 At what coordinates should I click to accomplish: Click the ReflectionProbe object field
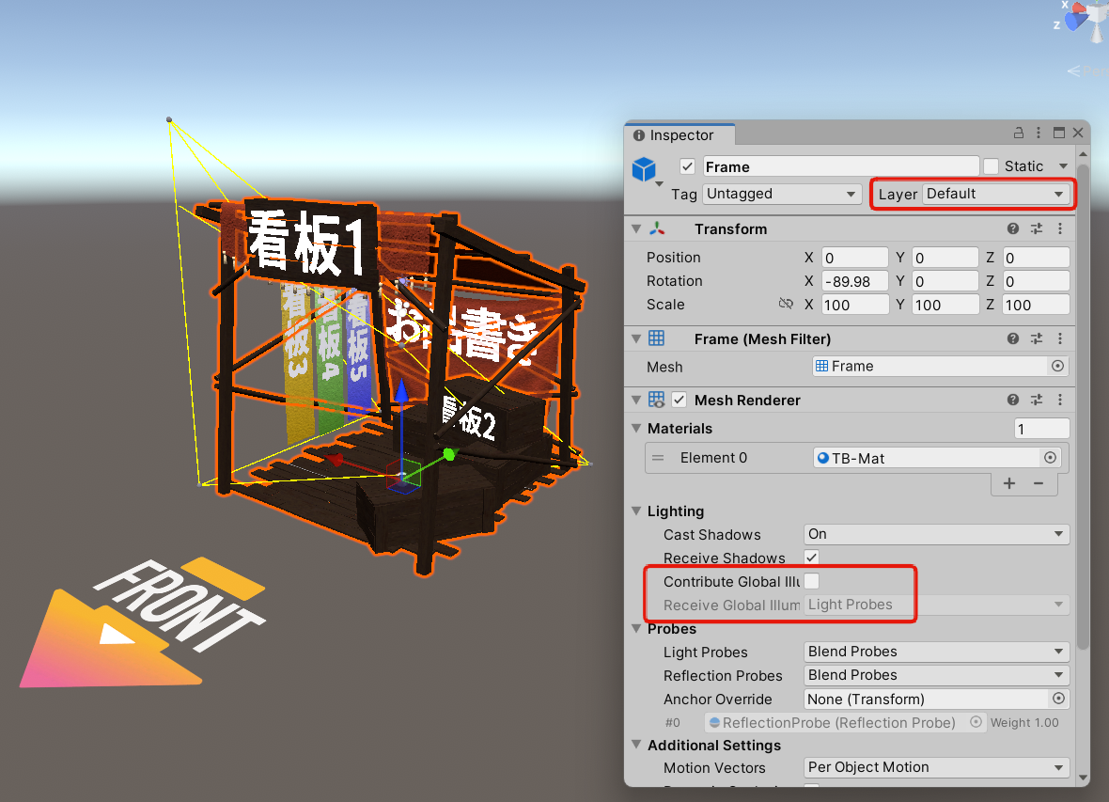coord(845,722)
